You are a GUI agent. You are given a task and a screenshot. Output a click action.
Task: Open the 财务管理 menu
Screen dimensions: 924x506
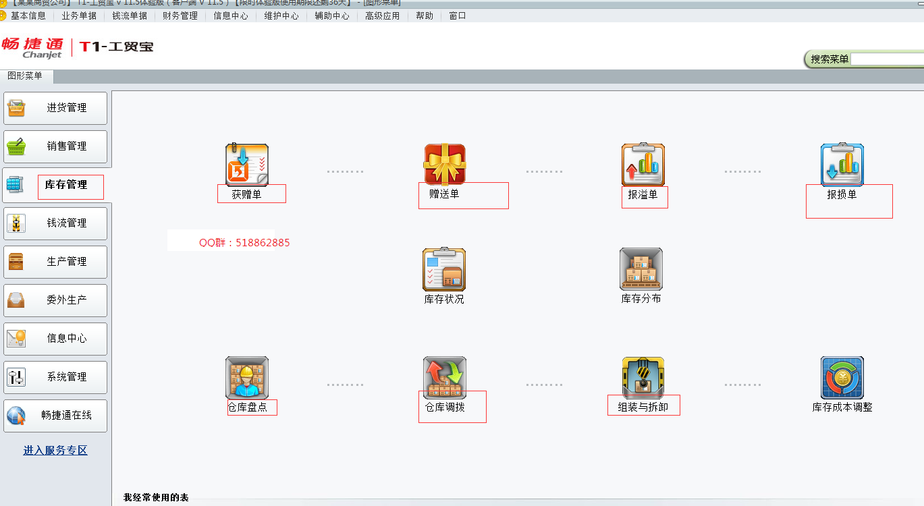click(180, 16)
